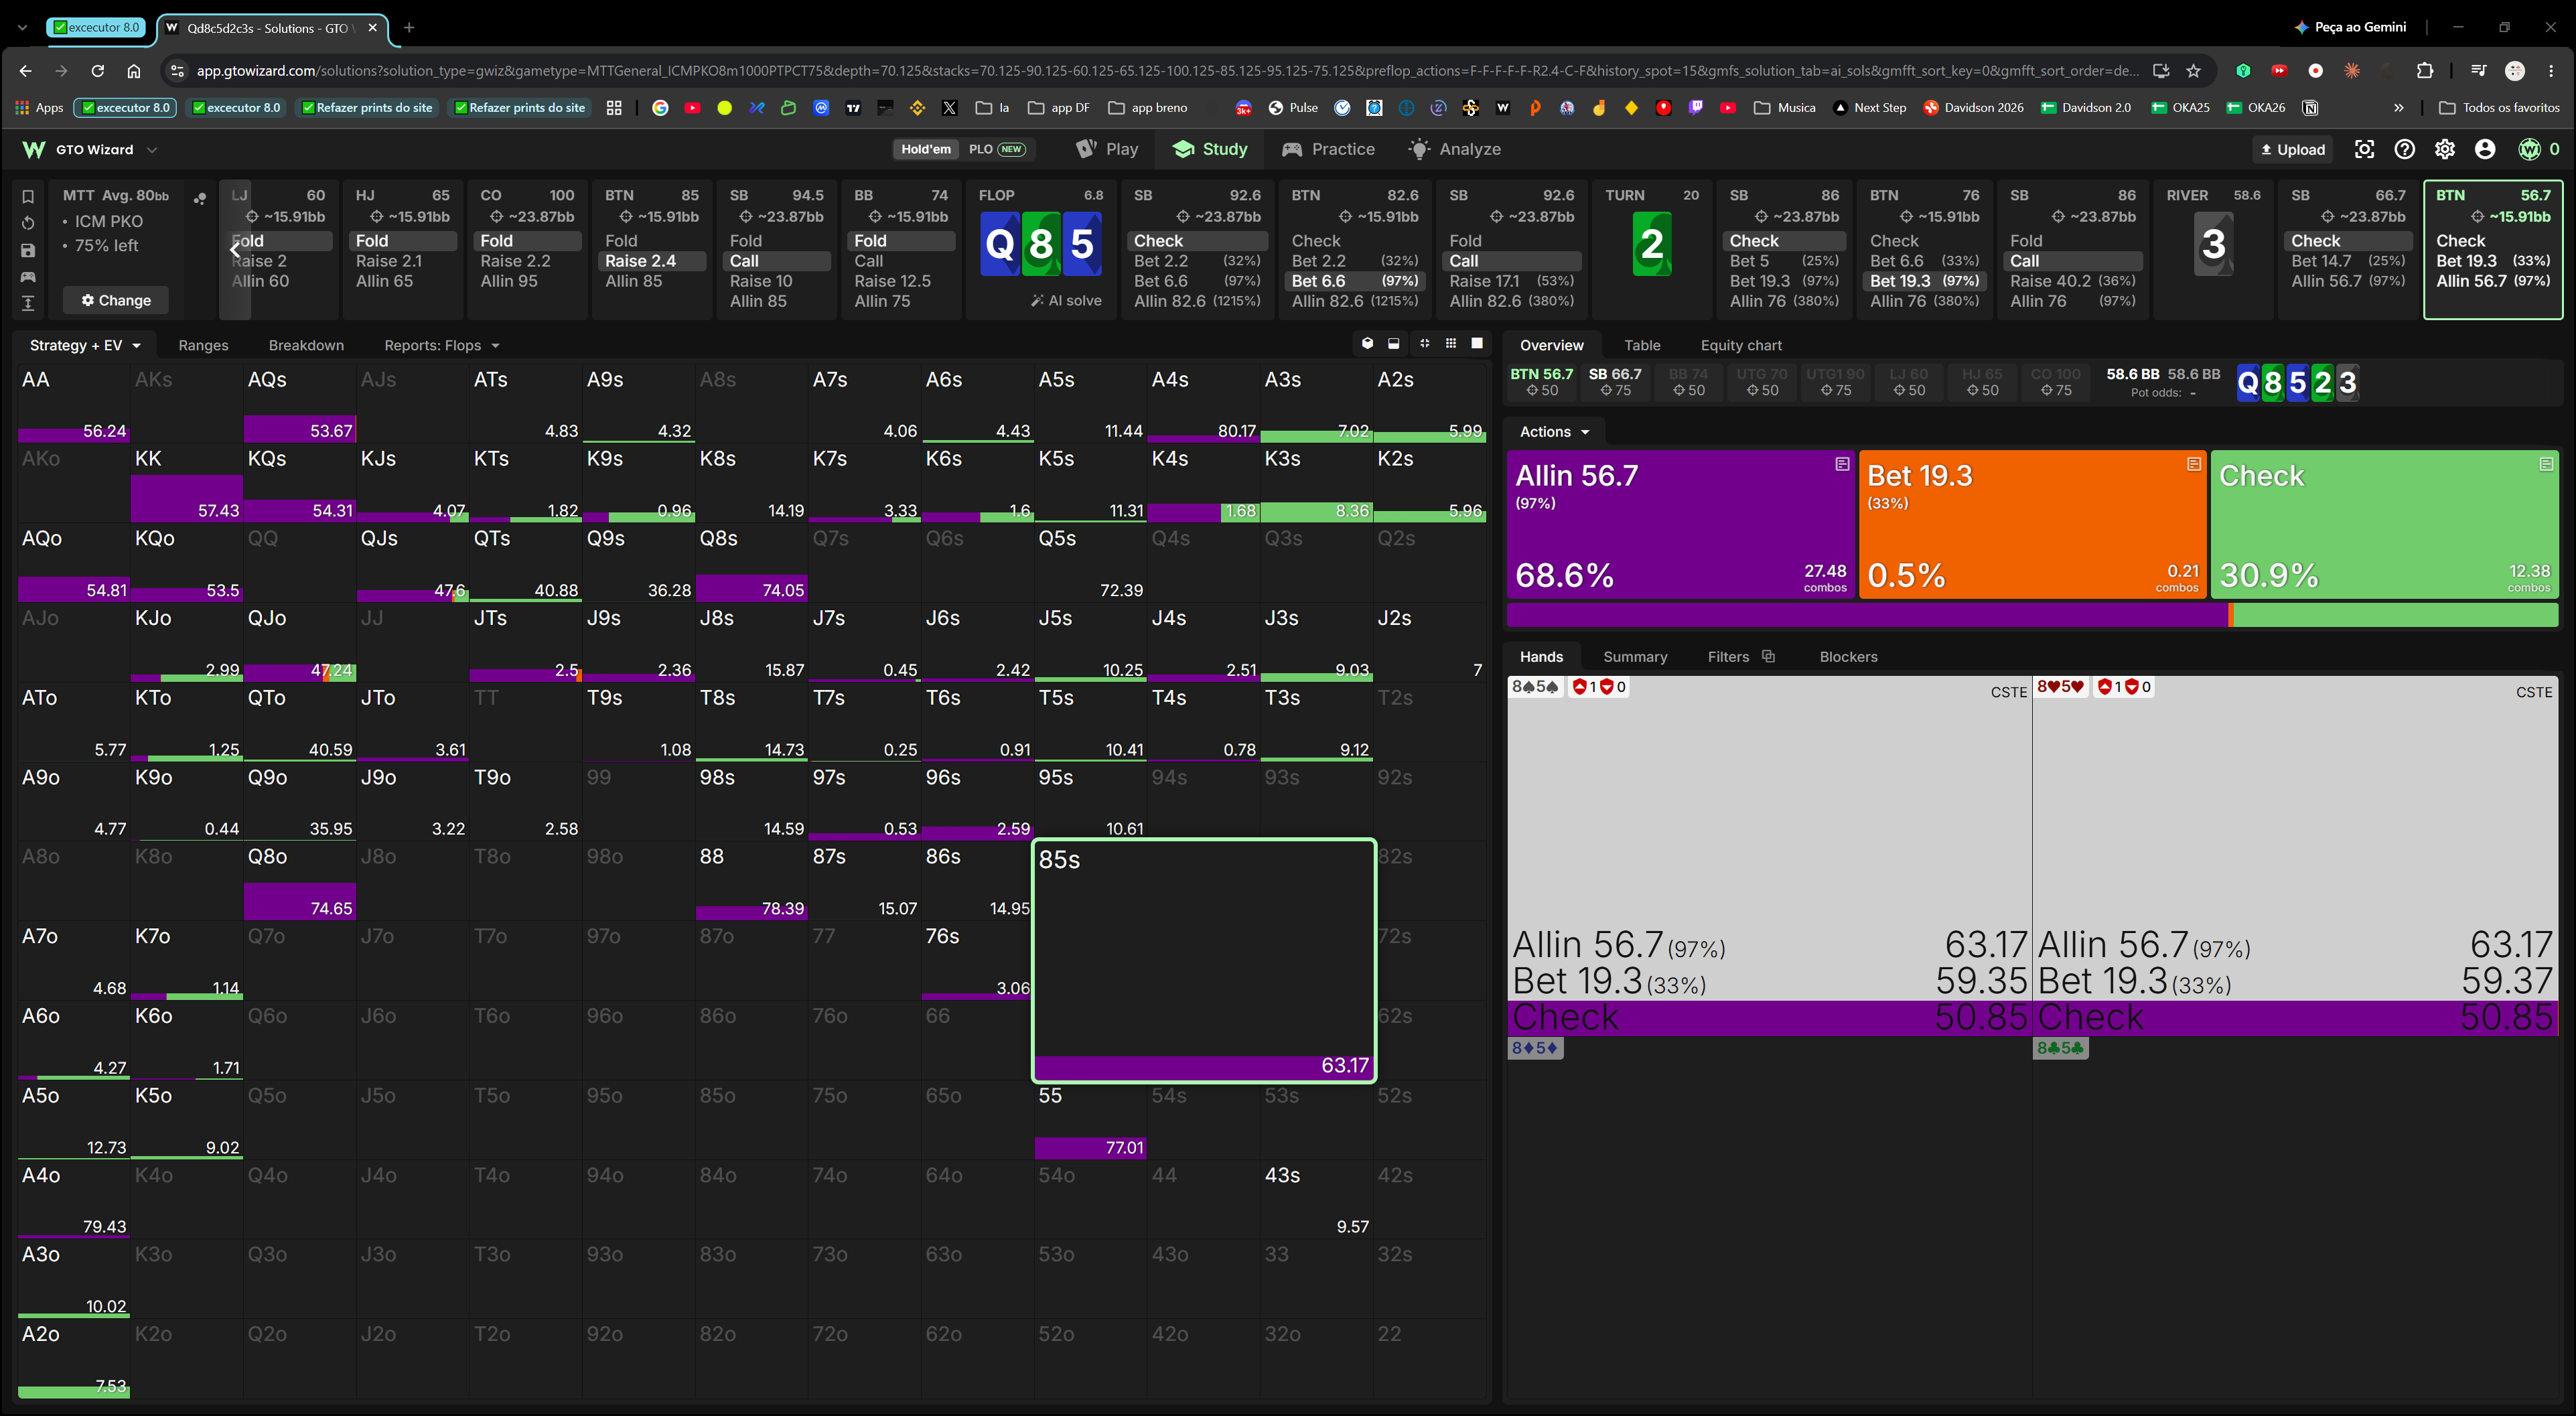Select the purple Allin 56.7 action card
2576x1416 pixels.
(1680, 525)
